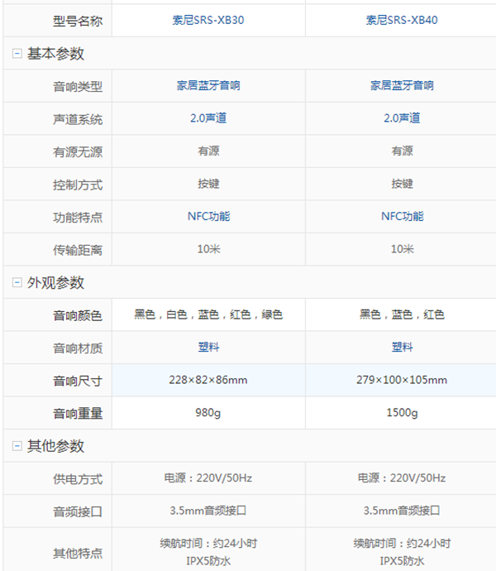
Task: Click the 音响重量 row label
Action: (78, 414)
